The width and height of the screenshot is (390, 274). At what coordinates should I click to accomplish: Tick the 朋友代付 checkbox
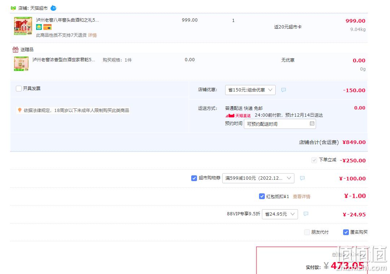(x=307, y=232)
